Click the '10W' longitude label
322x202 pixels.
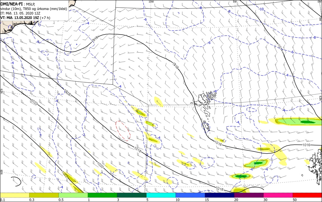(151, 2)
